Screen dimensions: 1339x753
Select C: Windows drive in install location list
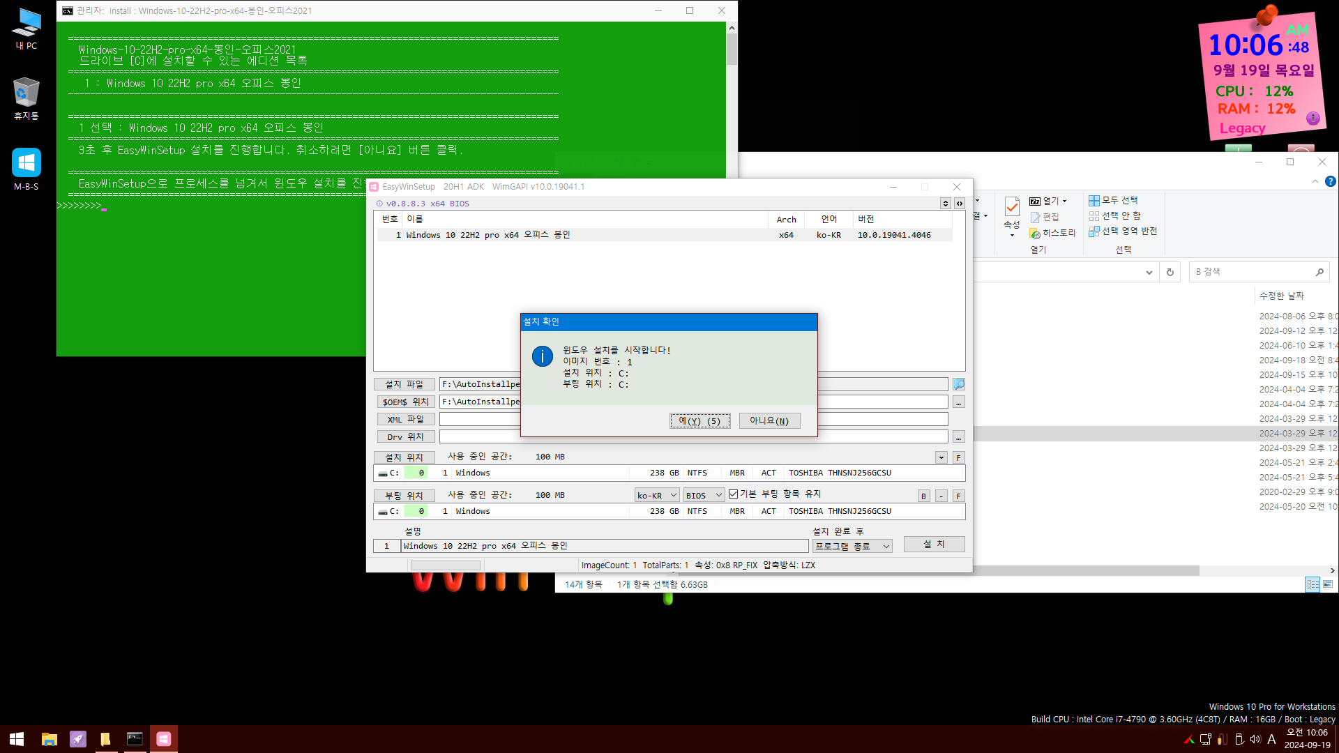(x=669, y=473)
